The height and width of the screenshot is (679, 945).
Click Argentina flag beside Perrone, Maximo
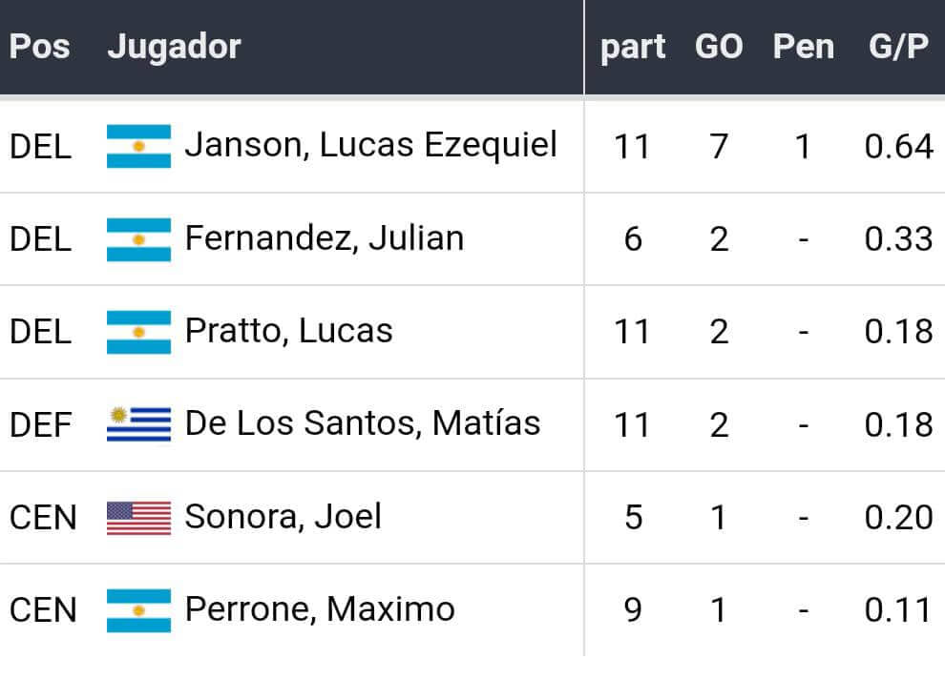tap(138, 610)
